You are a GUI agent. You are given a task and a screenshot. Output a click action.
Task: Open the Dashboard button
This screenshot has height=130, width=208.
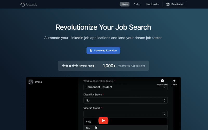175,4
